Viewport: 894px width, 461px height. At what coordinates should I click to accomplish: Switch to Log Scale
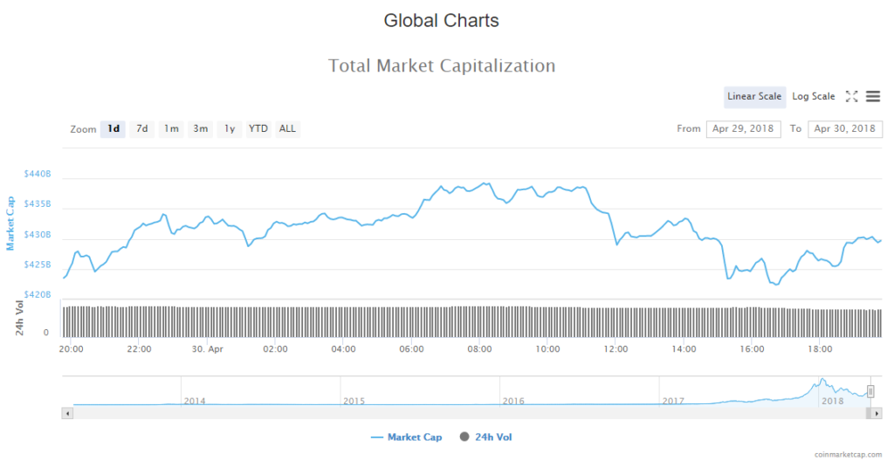pos(813,96)
